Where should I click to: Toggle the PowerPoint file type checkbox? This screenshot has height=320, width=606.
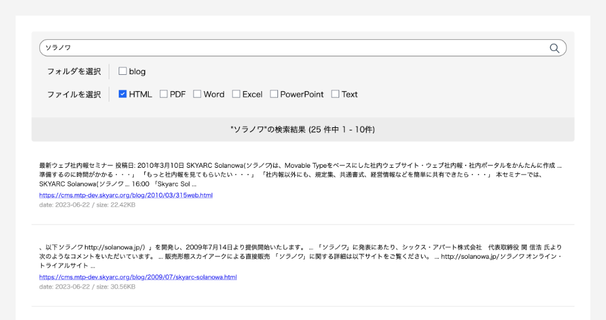click(274, 94)
